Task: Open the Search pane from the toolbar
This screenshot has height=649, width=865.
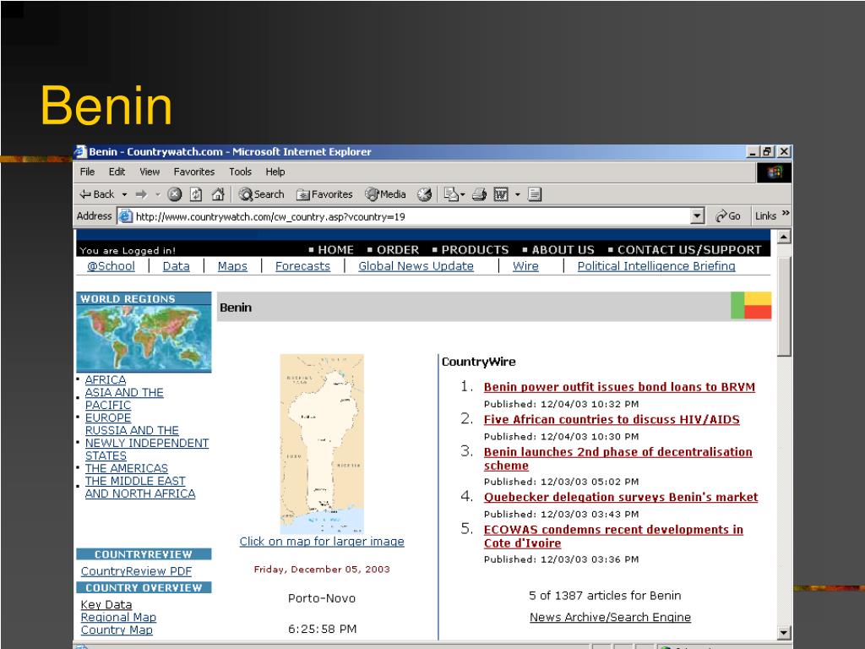Action: [x=262, y=194]
